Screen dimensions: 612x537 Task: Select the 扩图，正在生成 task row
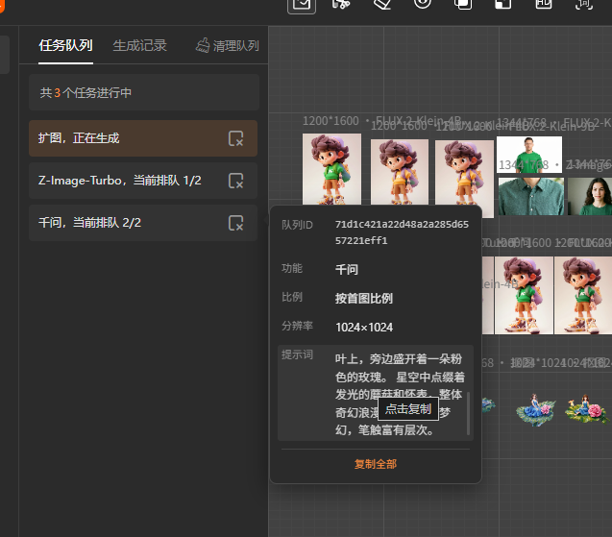(143, 138)
